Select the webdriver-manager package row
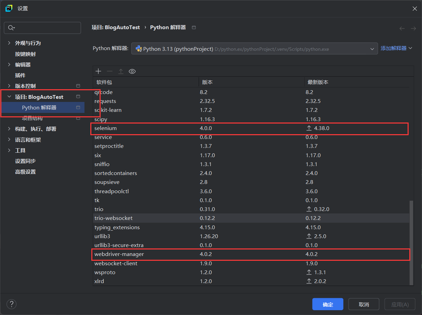 pyautogui.click(x=251, y=254)
